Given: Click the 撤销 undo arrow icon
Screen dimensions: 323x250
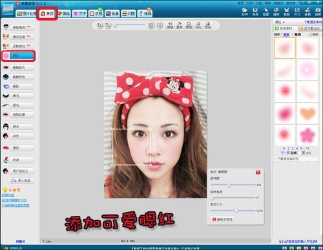Looking at the screenshot, I should (171, 25).
